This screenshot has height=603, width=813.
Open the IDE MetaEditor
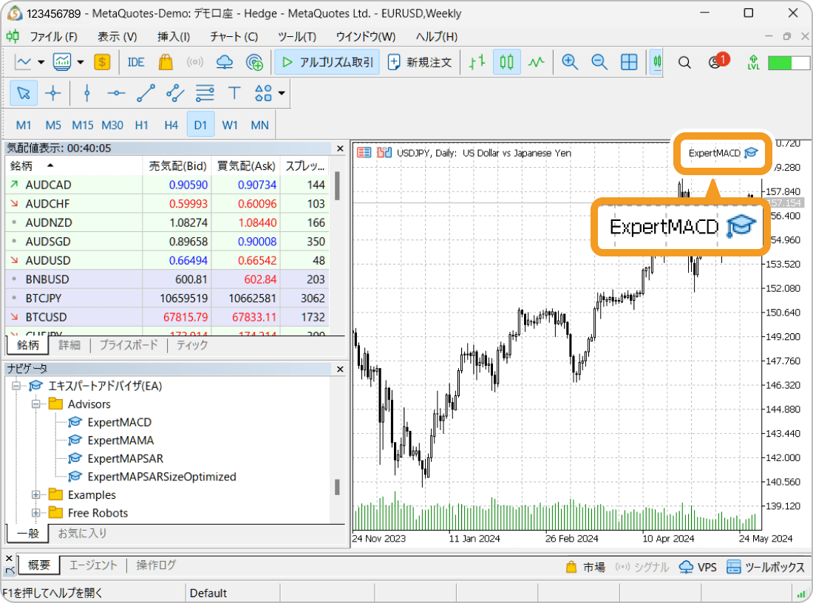point(136,62)
